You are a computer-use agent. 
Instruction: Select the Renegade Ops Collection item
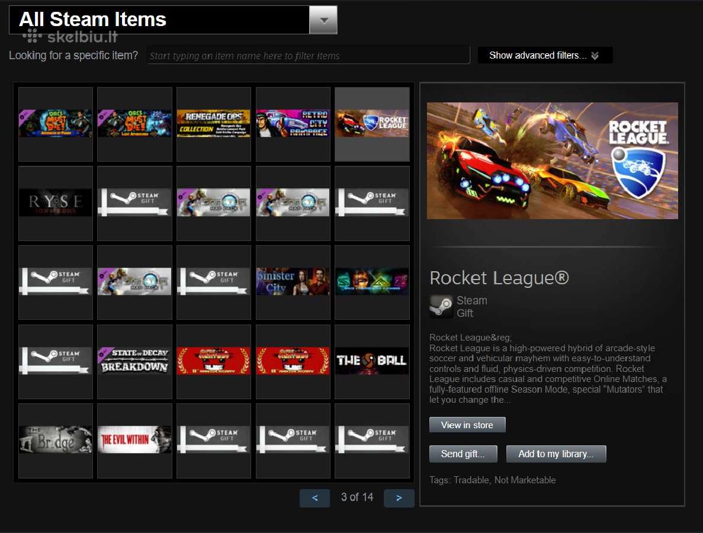coord(214,124)
